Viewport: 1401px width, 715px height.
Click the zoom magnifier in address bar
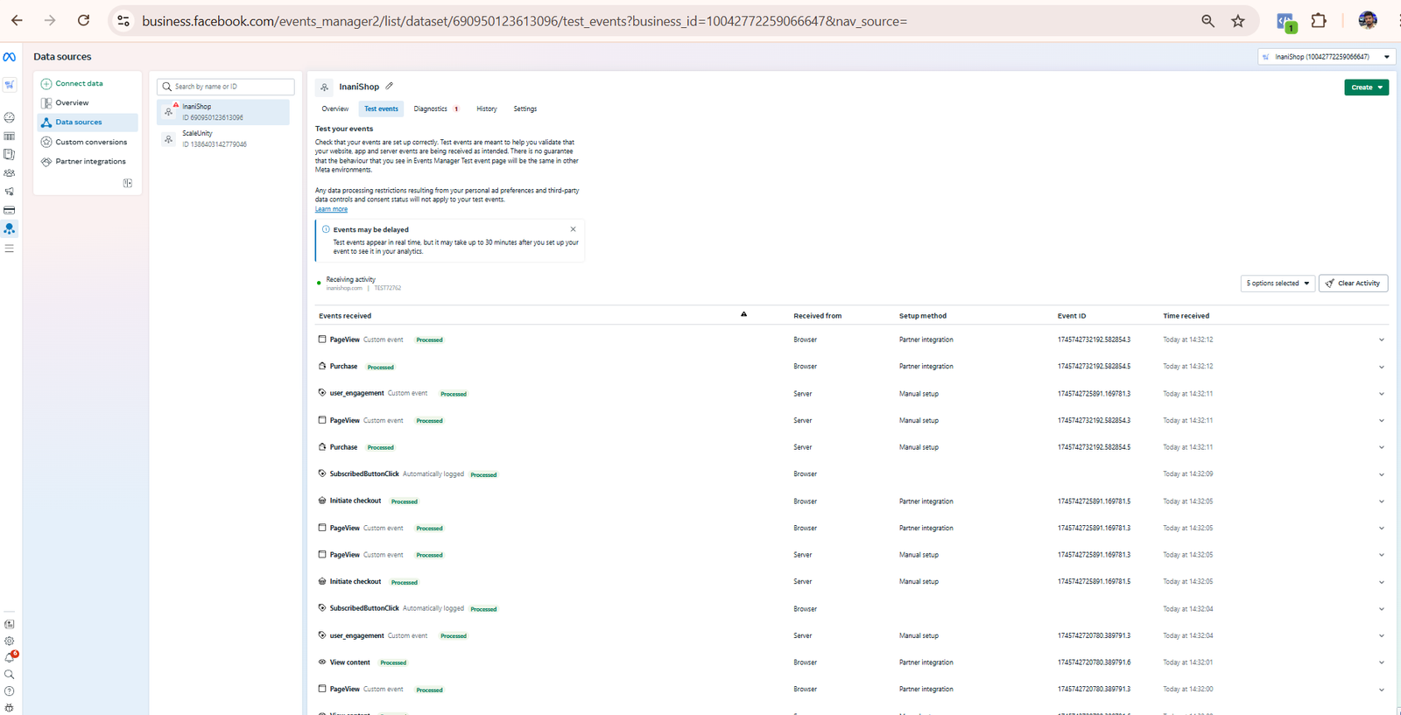coord(1207,21)
